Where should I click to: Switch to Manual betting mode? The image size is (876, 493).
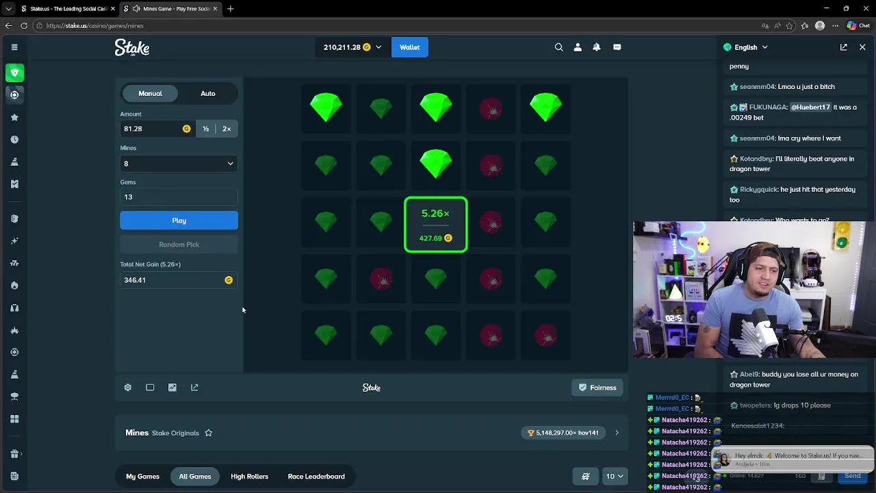click(x=150, y=93)
